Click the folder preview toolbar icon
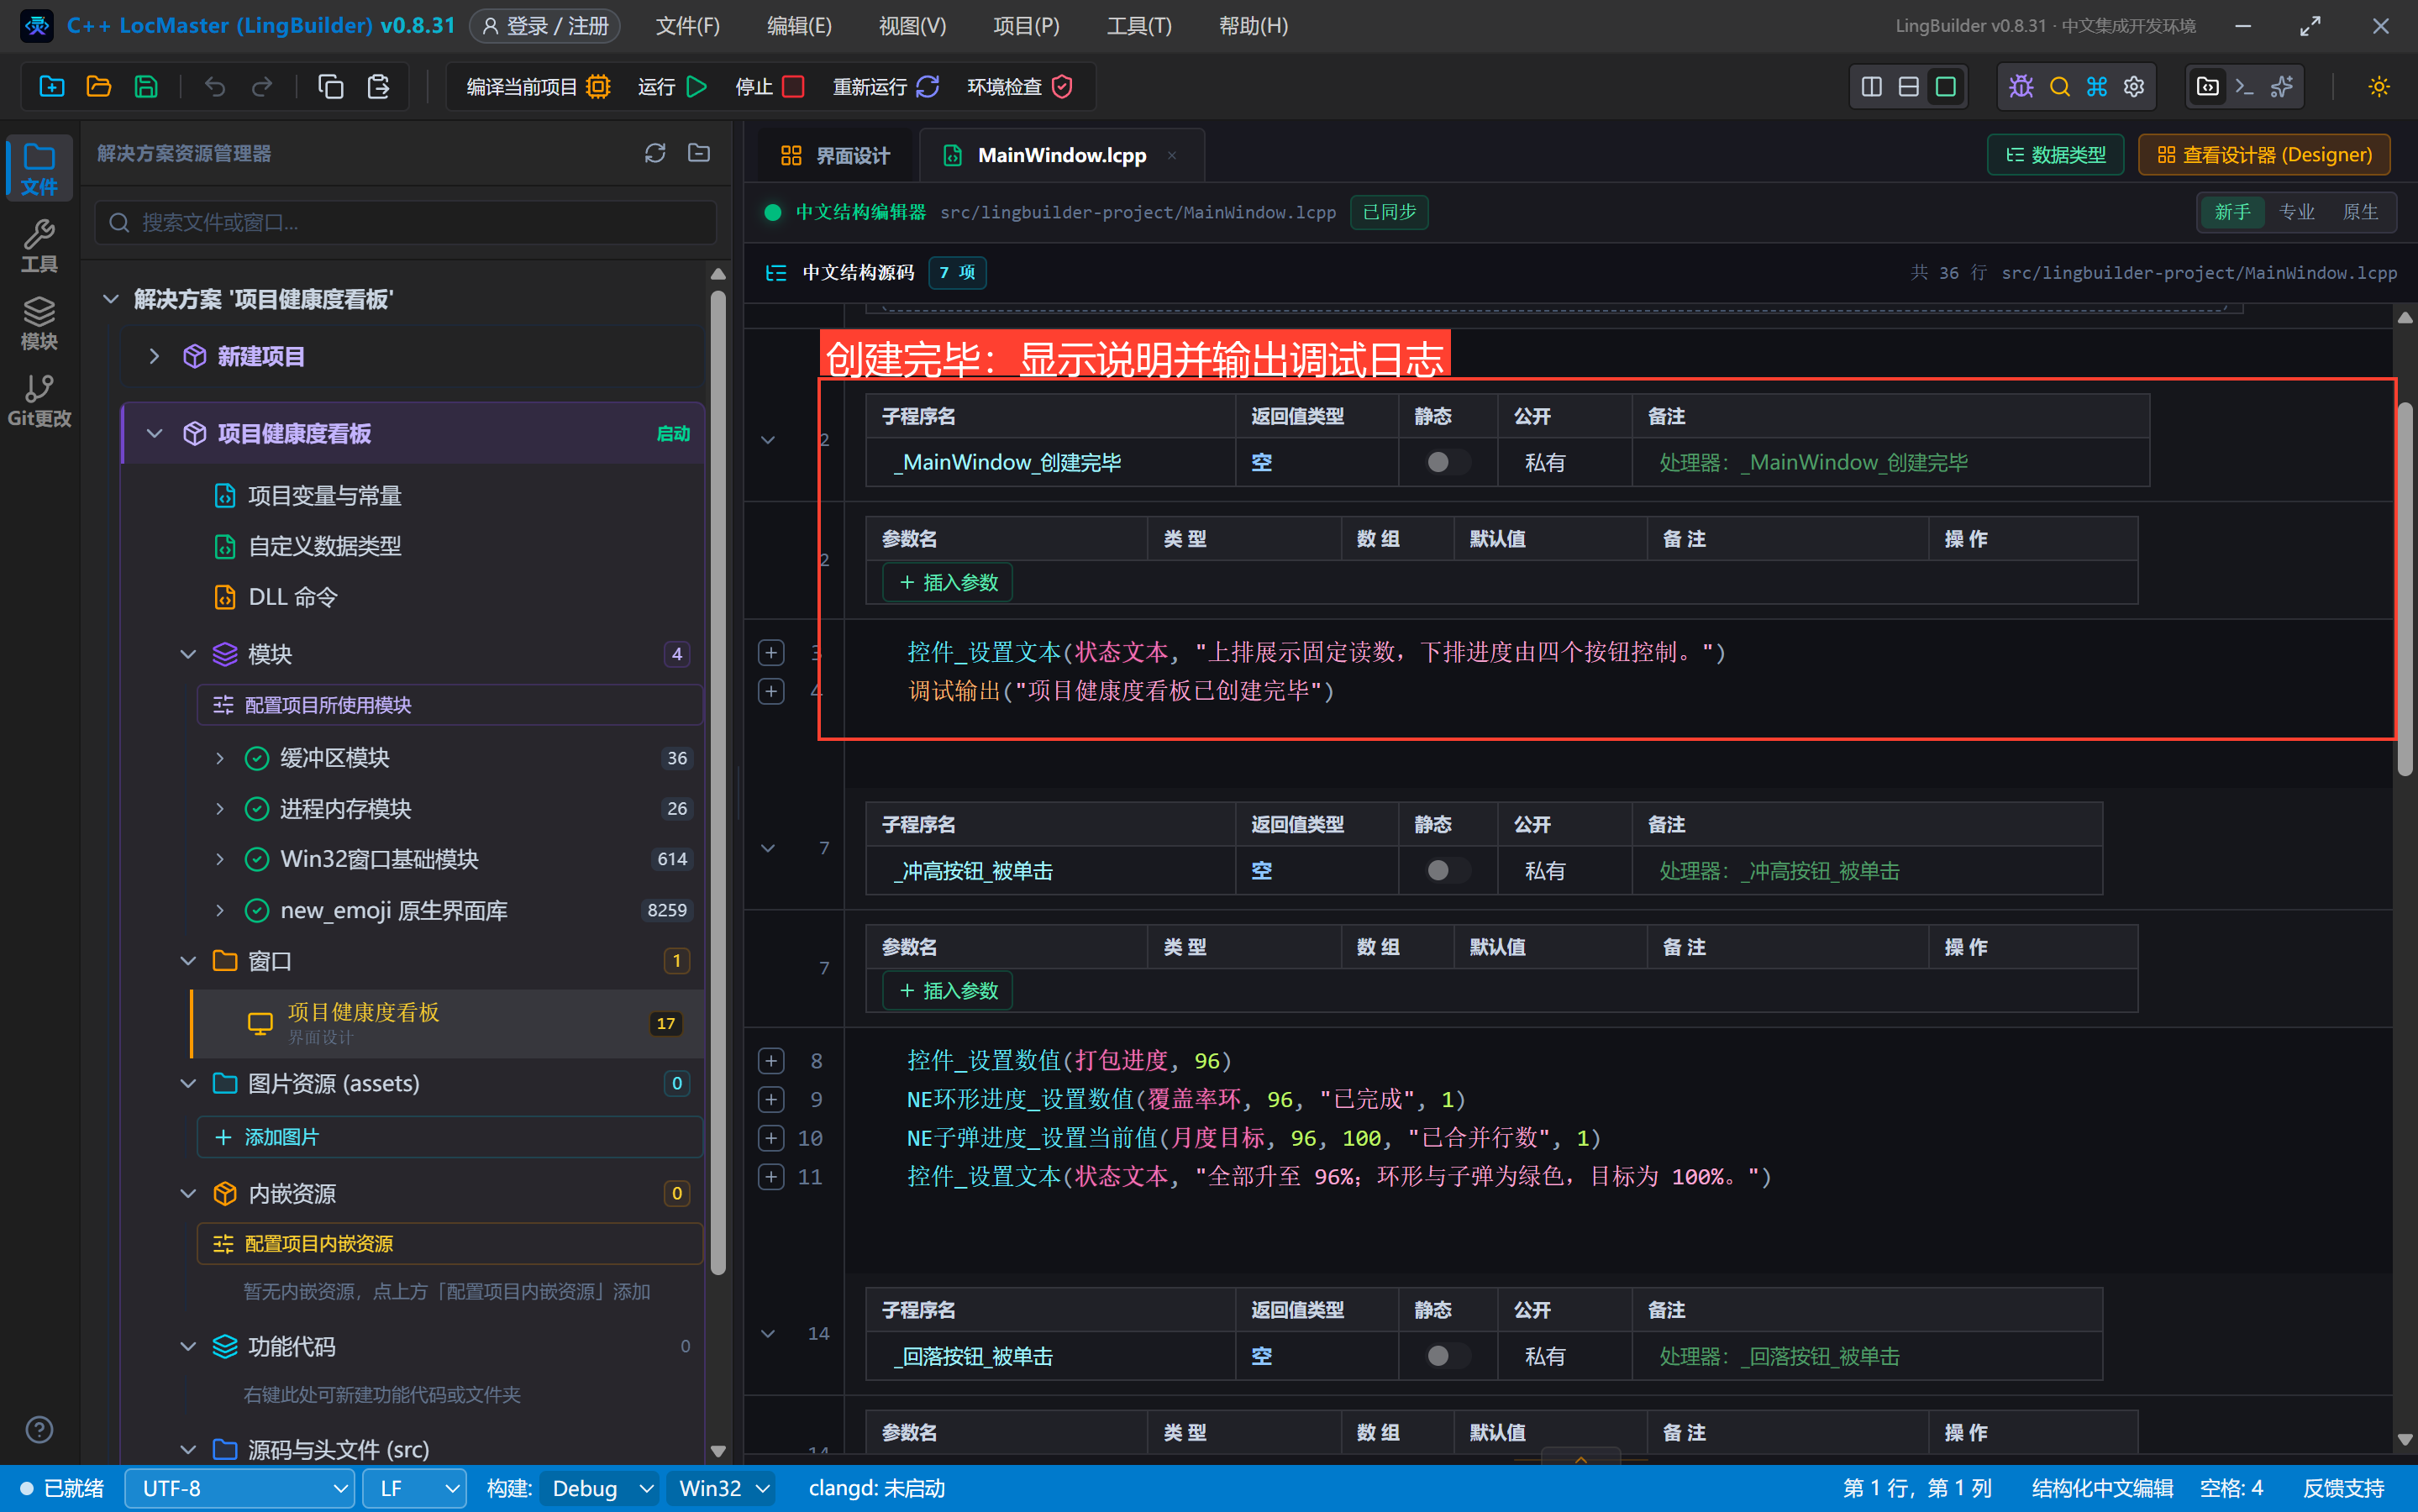This screenshot has height=1512, width=2418. pyautogui.click(x=2207, y=87)
